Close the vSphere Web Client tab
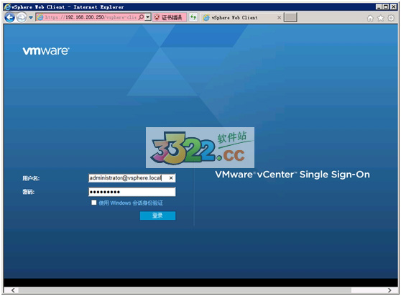The width and height of the screenshot is (401, 296). pyautogui.click(x=280, y=18)
